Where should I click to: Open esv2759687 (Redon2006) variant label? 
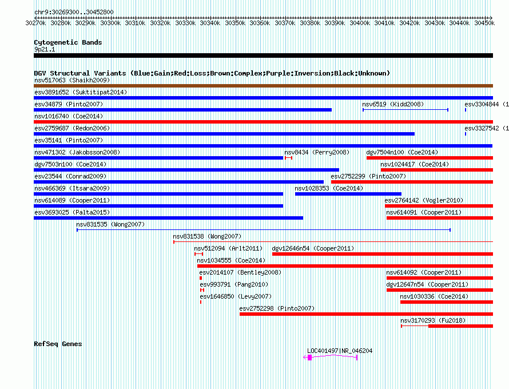pos(72,128)
